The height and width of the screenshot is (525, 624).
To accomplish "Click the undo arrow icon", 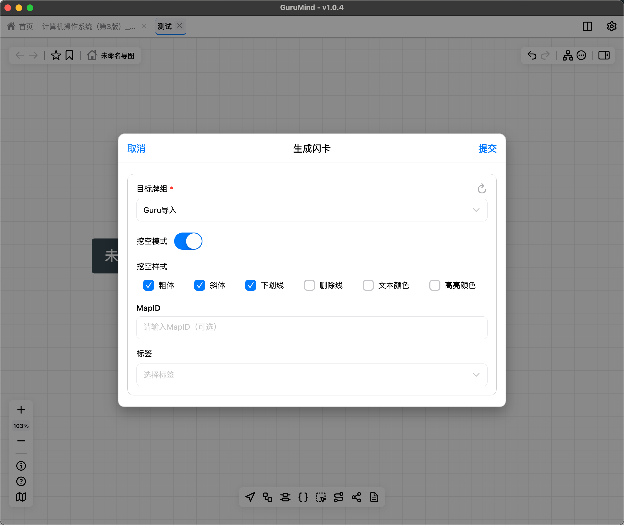I will point(531,55).
